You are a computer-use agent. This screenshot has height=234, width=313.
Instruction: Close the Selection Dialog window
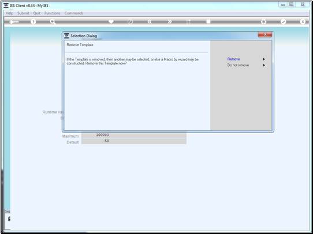click(265, 35)
